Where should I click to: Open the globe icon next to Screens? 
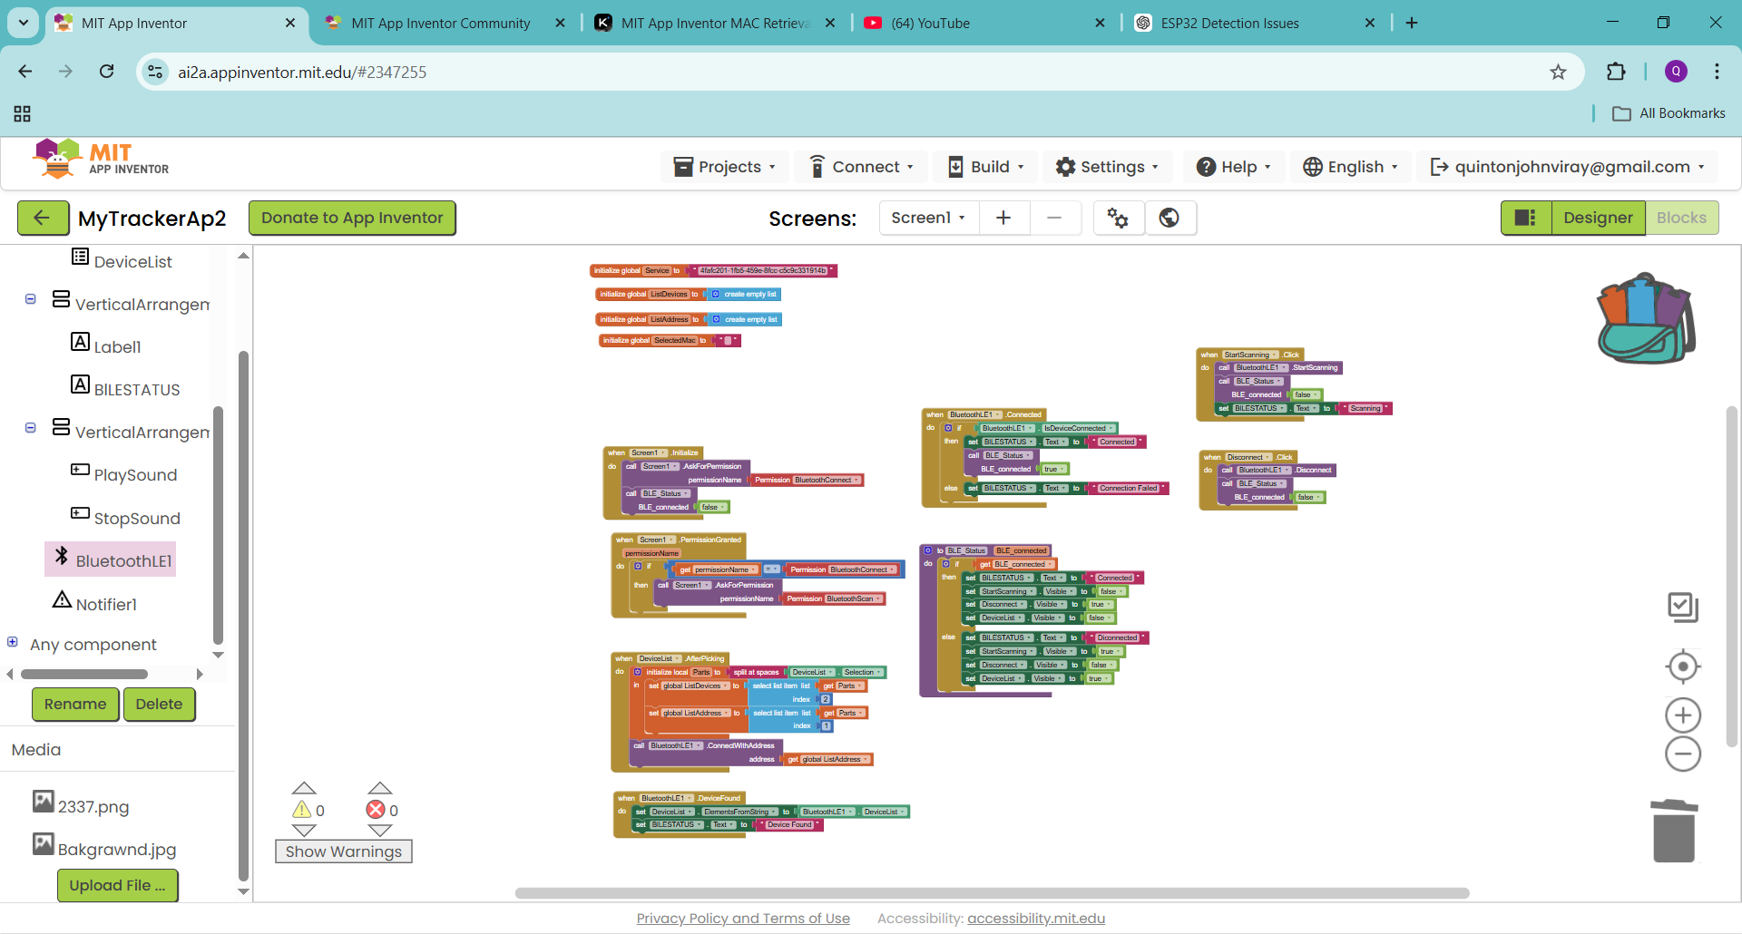[1169, 218]
